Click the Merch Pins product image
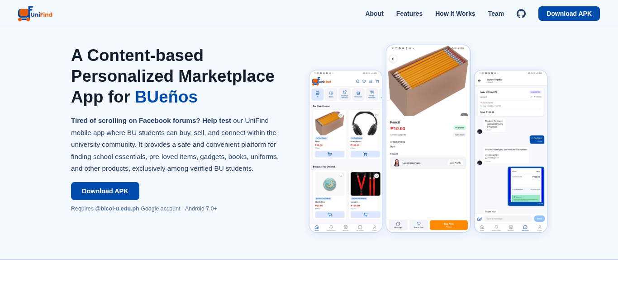 point(330,184)
